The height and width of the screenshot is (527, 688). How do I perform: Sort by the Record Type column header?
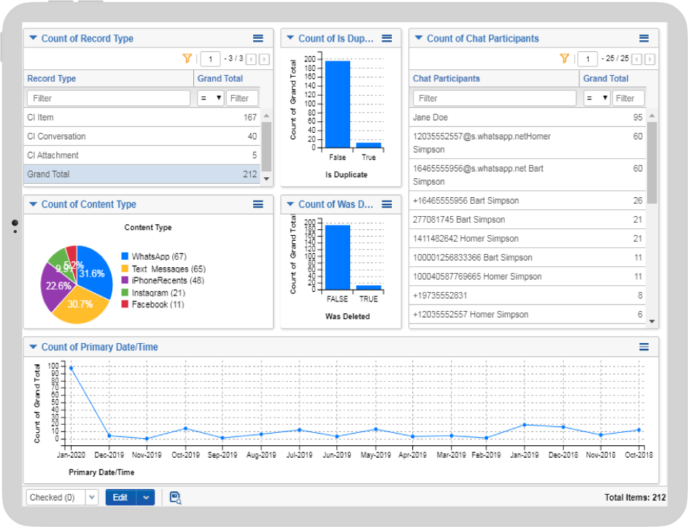[52, 79]
